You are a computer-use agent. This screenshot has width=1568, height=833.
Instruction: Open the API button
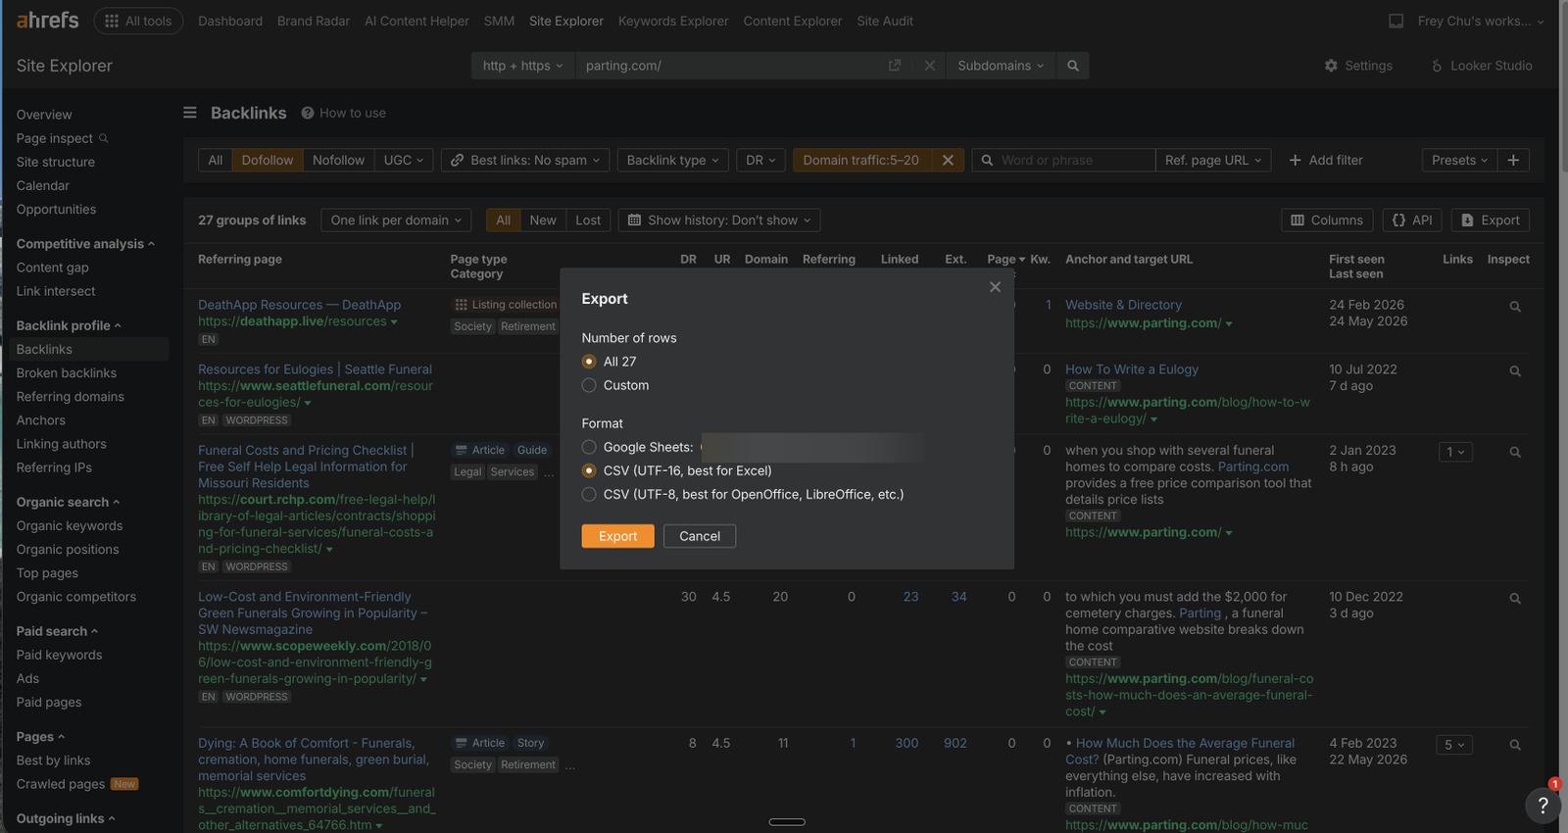[1412, 220]
